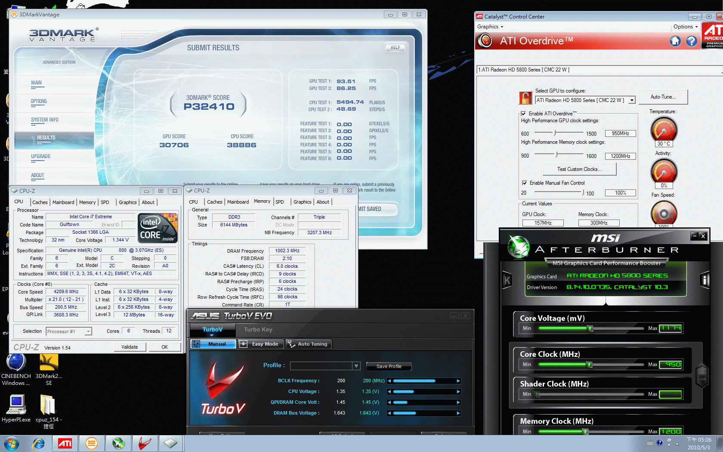The image size is (723, 452).
Task: Open the info panel icon on Afterburner's right edge
Action: pyautogui.click(x=704, y=281)
